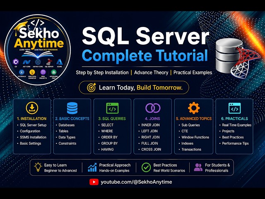Screen dimensions: 265x199
Task: Click the ASP.NET Core globe icon
Action: 38,62
